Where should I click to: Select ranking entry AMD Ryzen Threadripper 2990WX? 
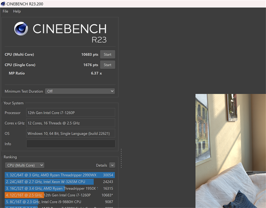(60, 175)
